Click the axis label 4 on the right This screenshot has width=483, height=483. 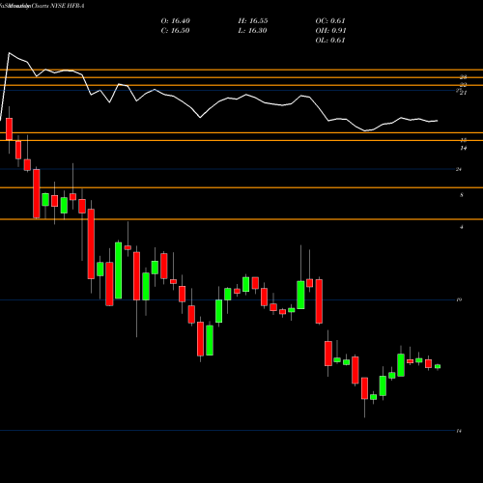[x=462, y=227]
